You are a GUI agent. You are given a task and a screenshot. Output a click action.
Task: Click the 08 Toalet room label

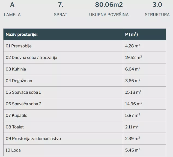(15, 127)
